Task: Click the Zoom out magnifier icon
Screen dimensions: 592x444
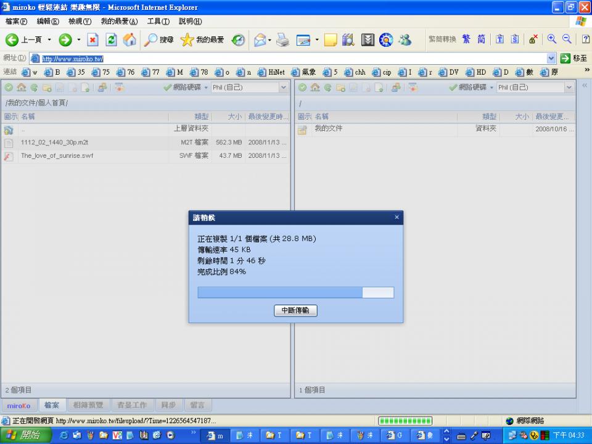Action: tap(567, 39)
